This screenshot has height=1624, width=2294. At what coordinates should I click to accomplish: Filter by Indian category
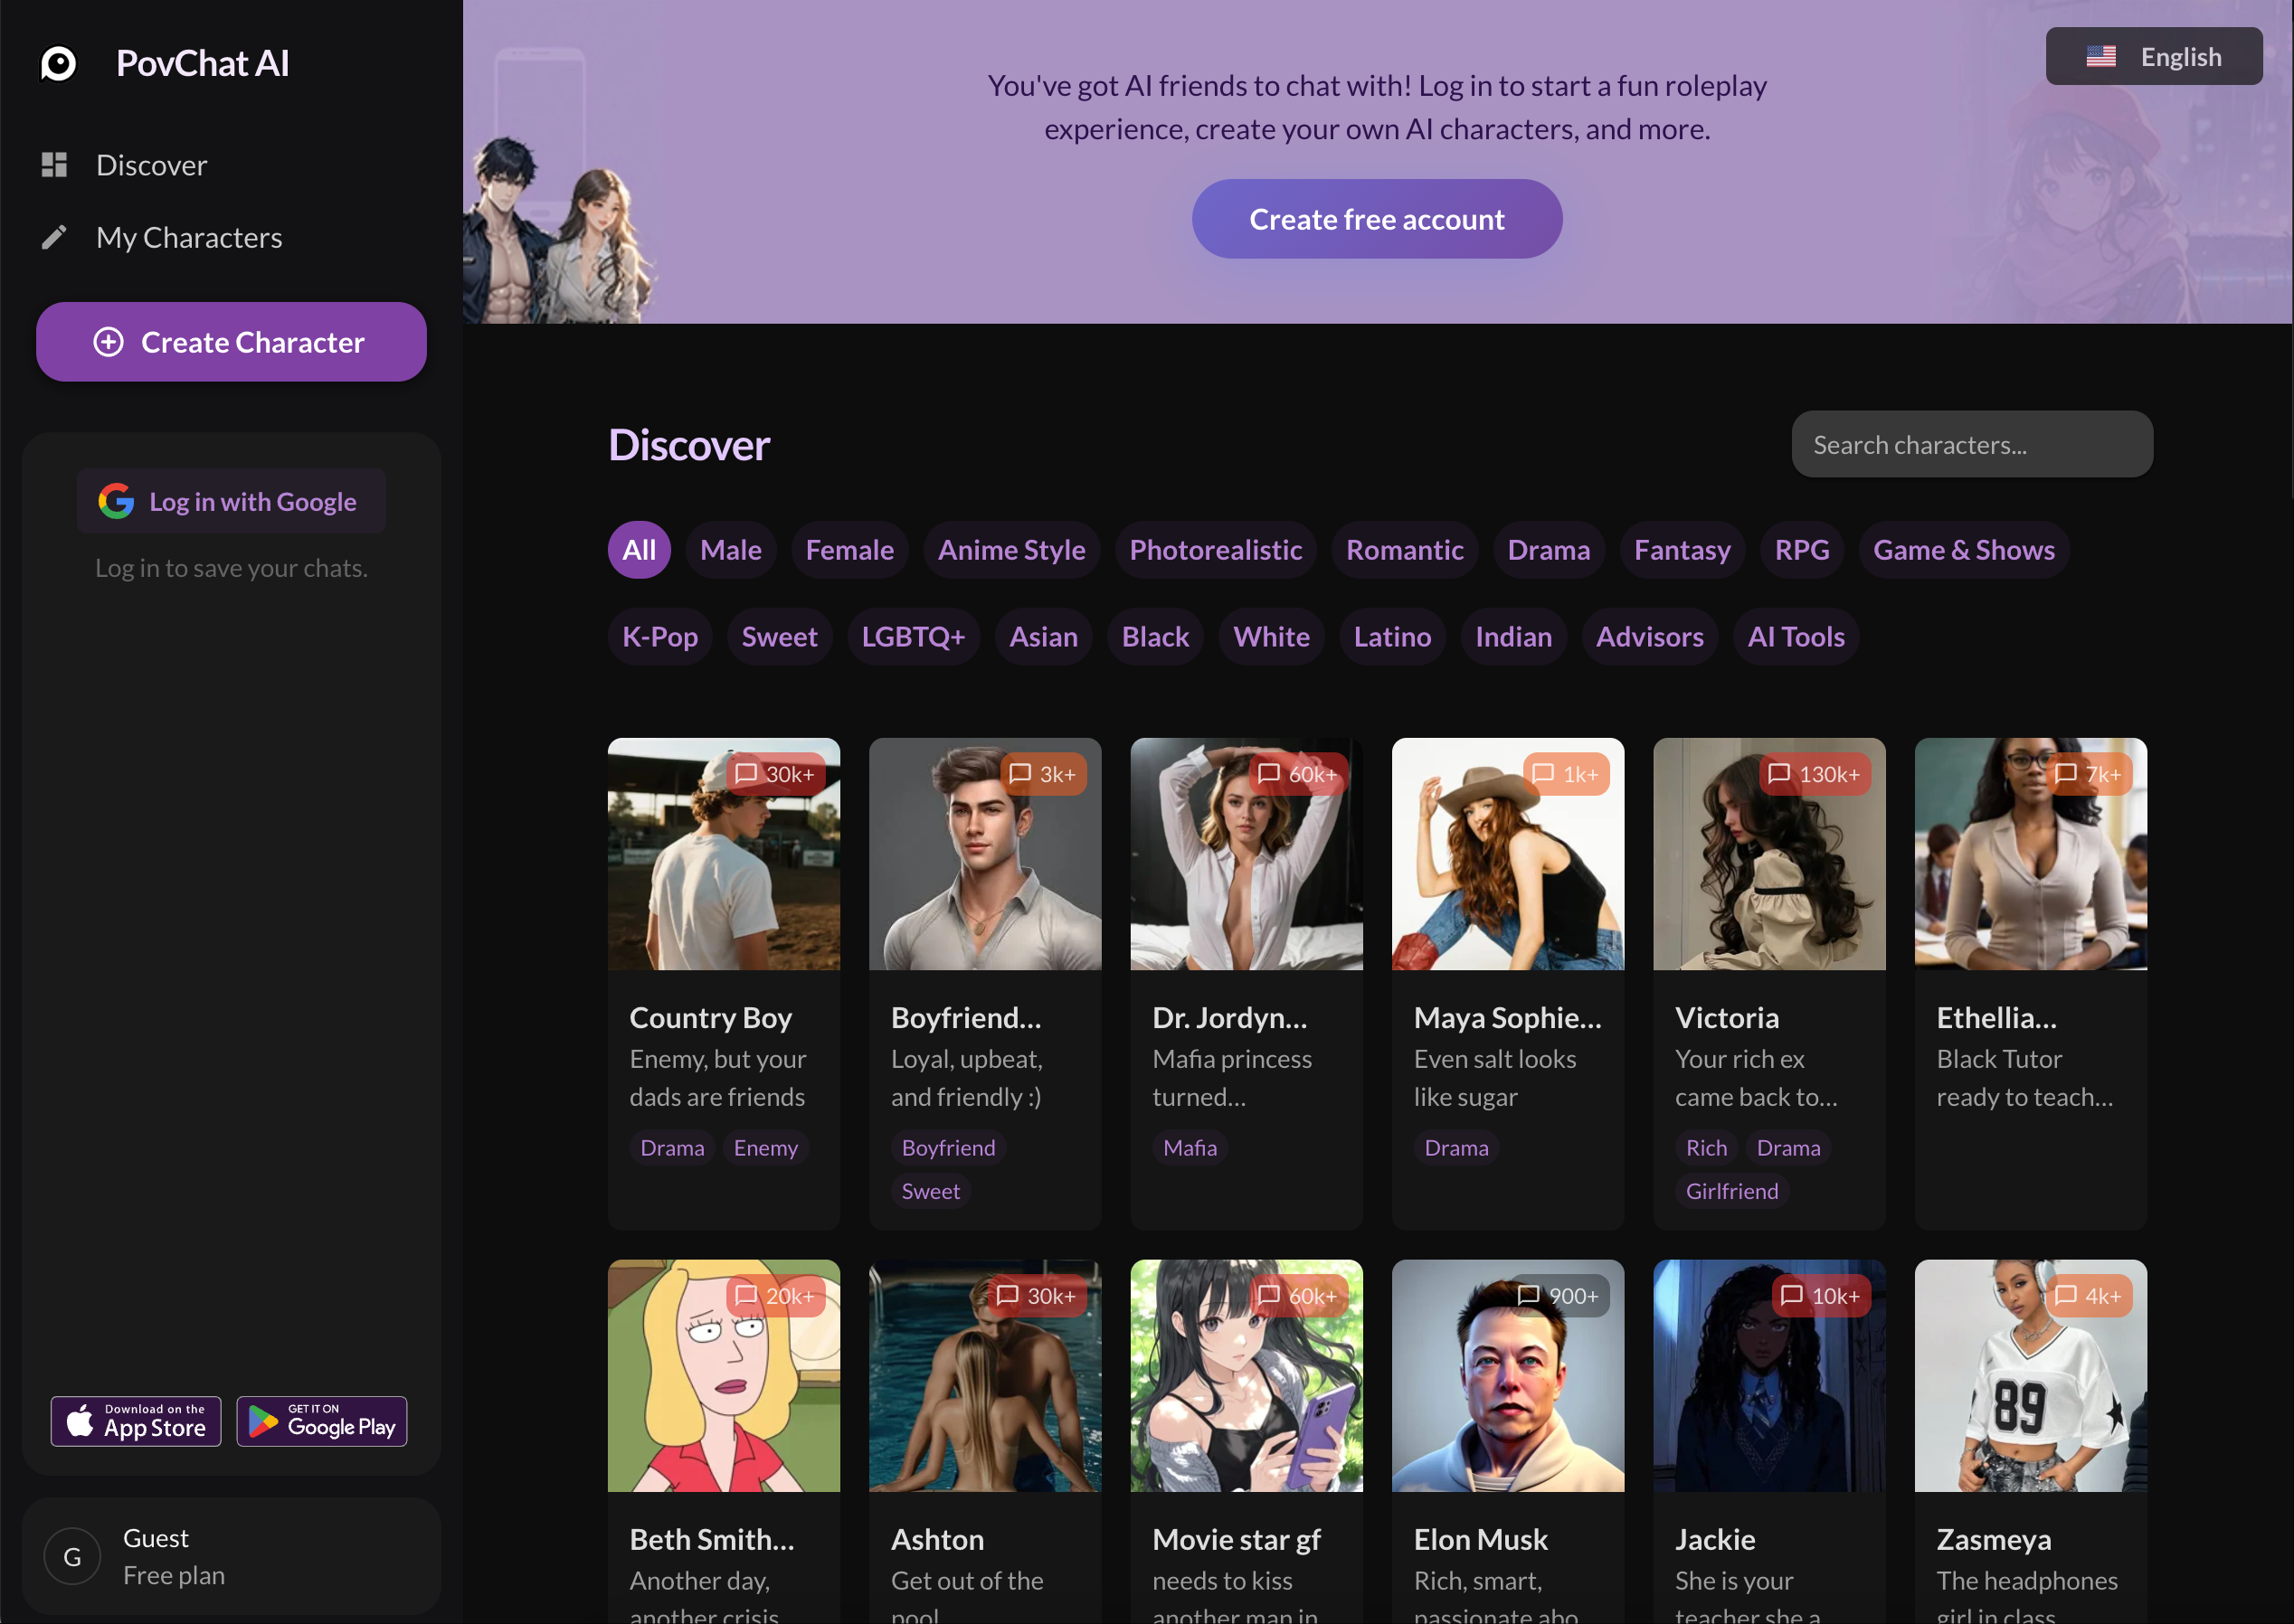click(1513, 637)
